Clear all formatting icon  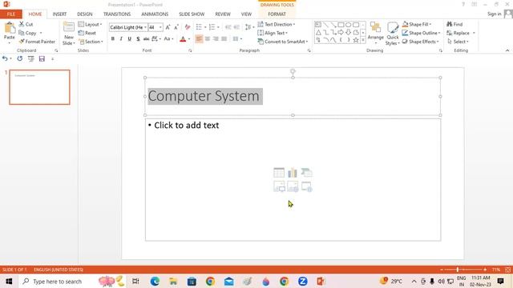point(188,27)
